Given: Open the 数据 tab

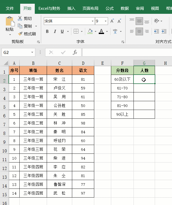Looking at the screenshot, I should tap(125, 8).
